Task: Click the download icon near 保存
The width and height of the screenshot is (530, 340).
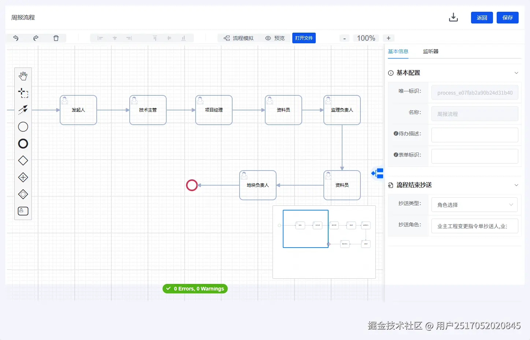Action: (x=453, y=17)
